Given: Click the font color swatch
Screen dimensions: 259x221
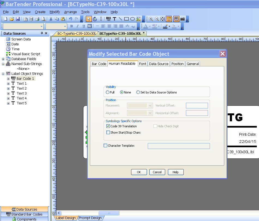Looking at the screenshot, I should tap(146, 26).
